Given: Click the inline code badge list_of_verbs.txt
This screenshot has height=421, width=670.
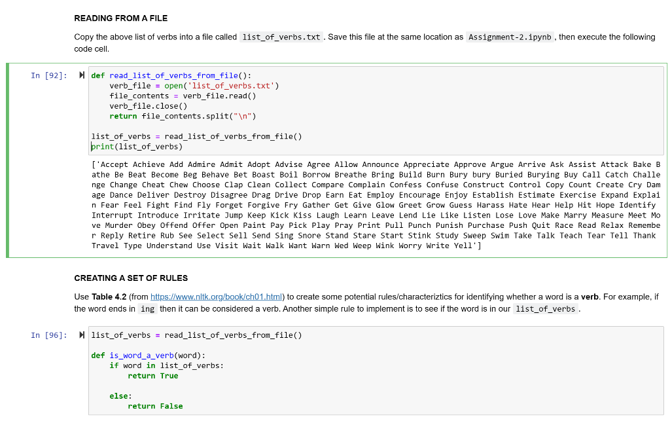Looking at the screenshot, I should [x=281, y=37].
